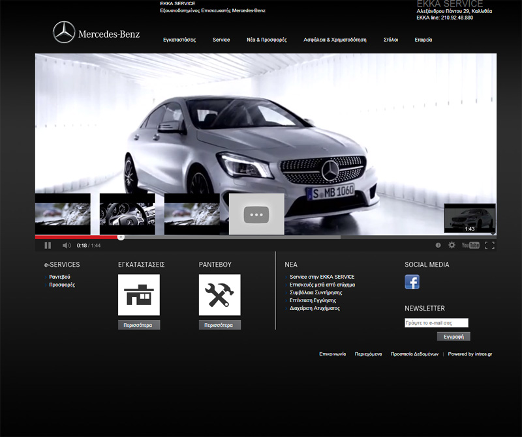Click the Εγγραφή newsletter button
Screen dimensions: 522x437
(453, 337)
